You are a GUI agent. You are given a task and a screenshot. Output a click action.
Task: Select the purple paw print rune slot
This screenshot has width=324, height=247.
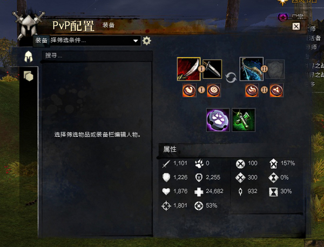pos(218,120)
